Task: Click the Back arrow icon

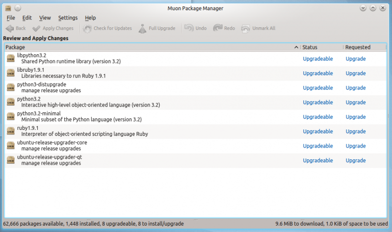Action: tap(10, 28)
